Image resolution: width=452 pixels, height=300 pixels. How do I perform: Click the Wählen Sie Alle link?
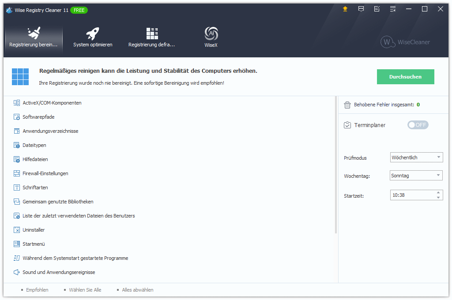pyautogui.click(x=85, y=290)
